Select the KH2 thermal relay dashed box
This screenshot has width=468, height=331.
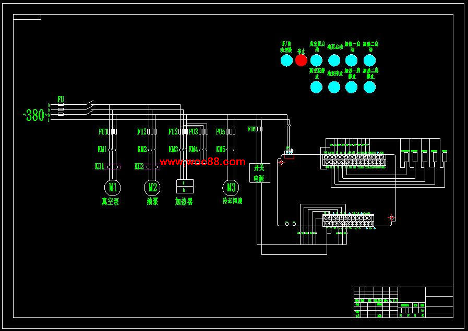click(152, 167)
